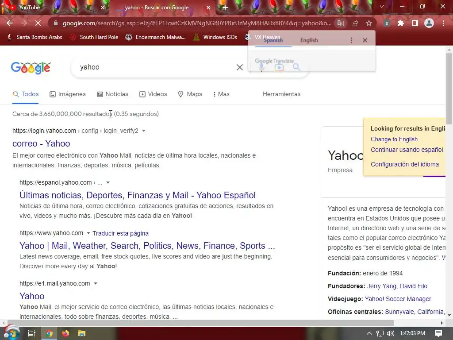Image resolution: width=453 pixels, height=340 pixels.
Task: Open File Explorer from the taskbar
Action: (82, 333)
